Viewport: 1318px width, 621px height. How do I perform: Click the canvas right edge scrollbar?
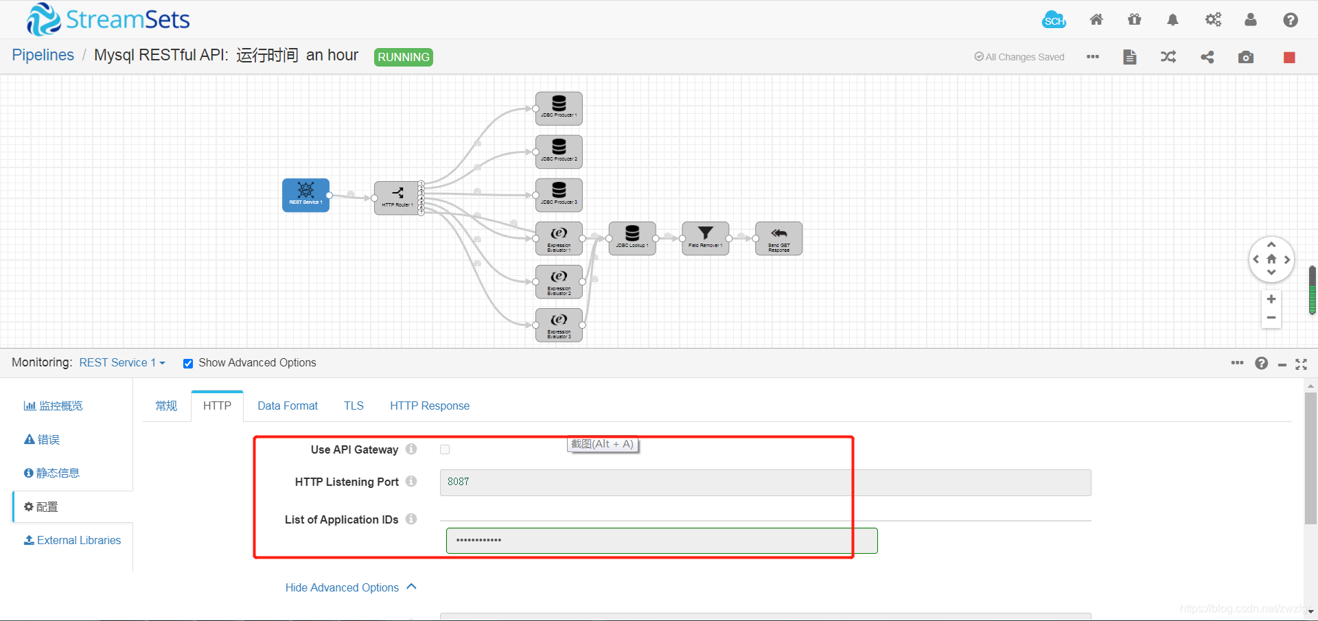tap(1312, 290)
